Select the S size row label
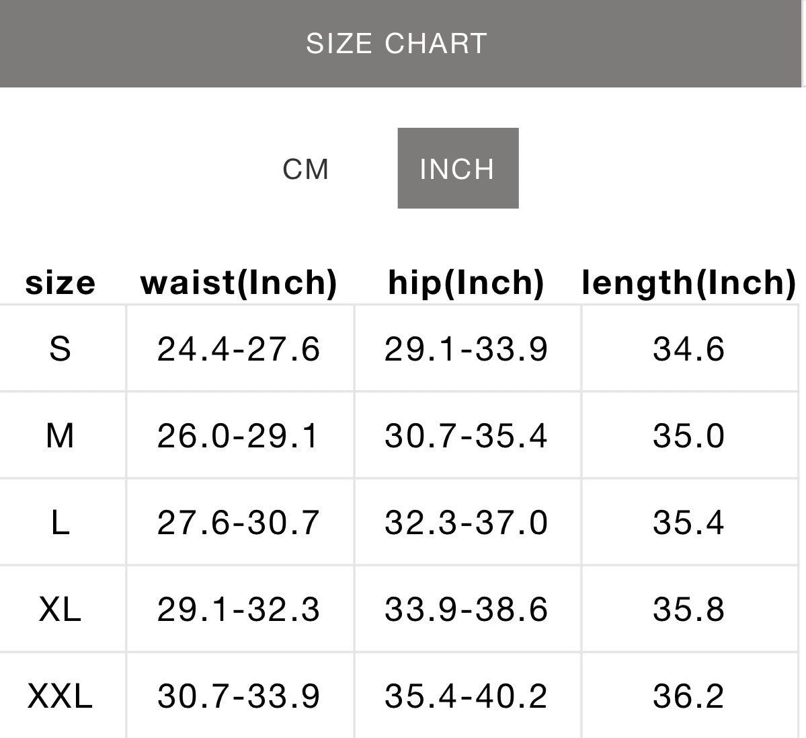Image resolution: width=806 pixels, height=738 pixels. 61,349
